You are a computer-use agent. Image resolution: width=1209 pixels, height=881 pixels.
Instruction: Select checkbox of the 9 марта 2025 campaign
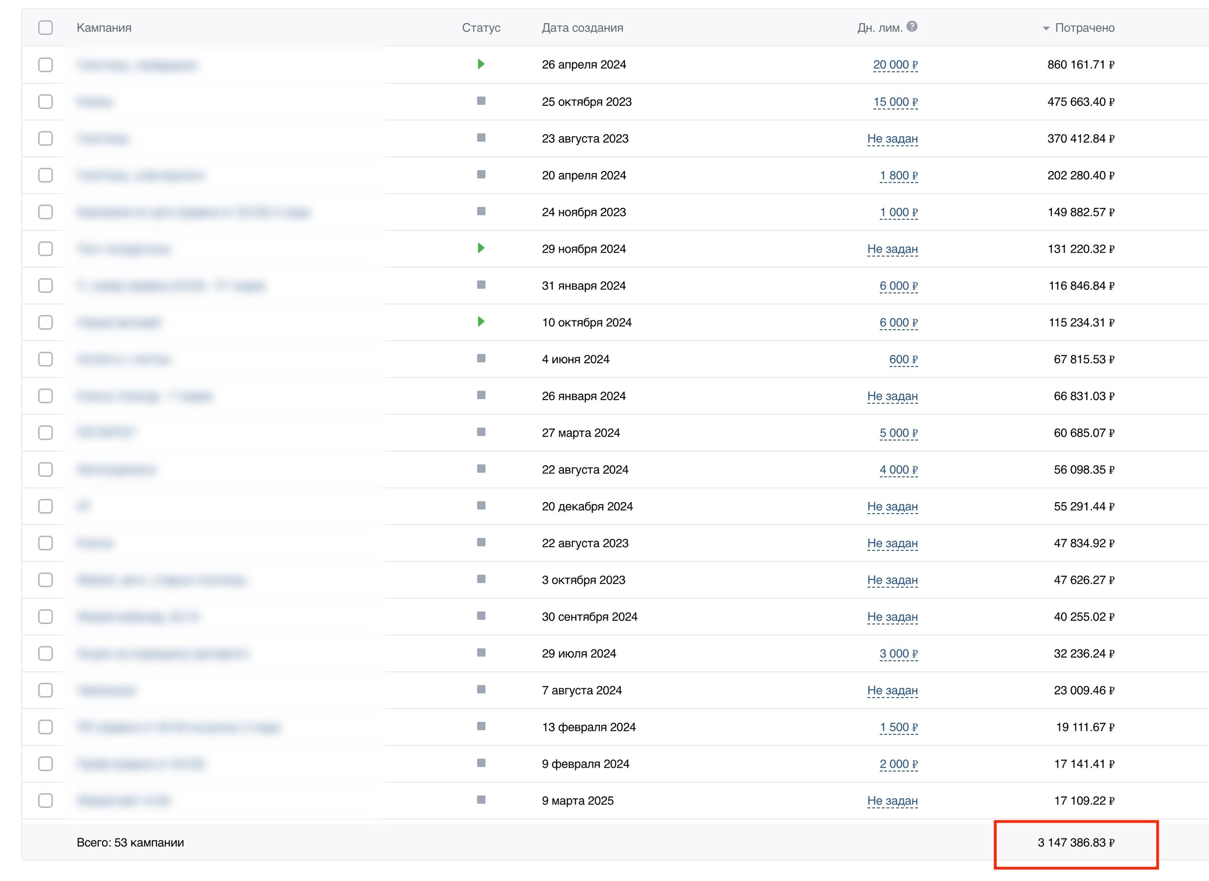46,800
